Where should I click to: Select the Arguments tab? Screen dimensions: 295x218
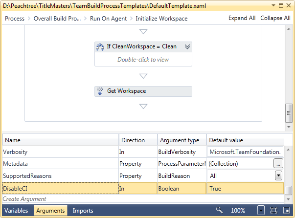click(x=50, y=211)
